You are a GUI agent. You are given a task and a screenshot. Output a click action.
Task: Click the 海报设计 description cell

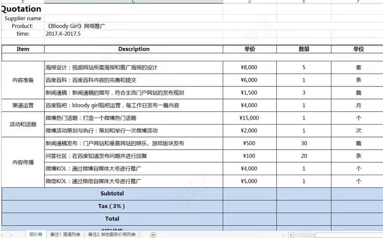pos(134,67)
